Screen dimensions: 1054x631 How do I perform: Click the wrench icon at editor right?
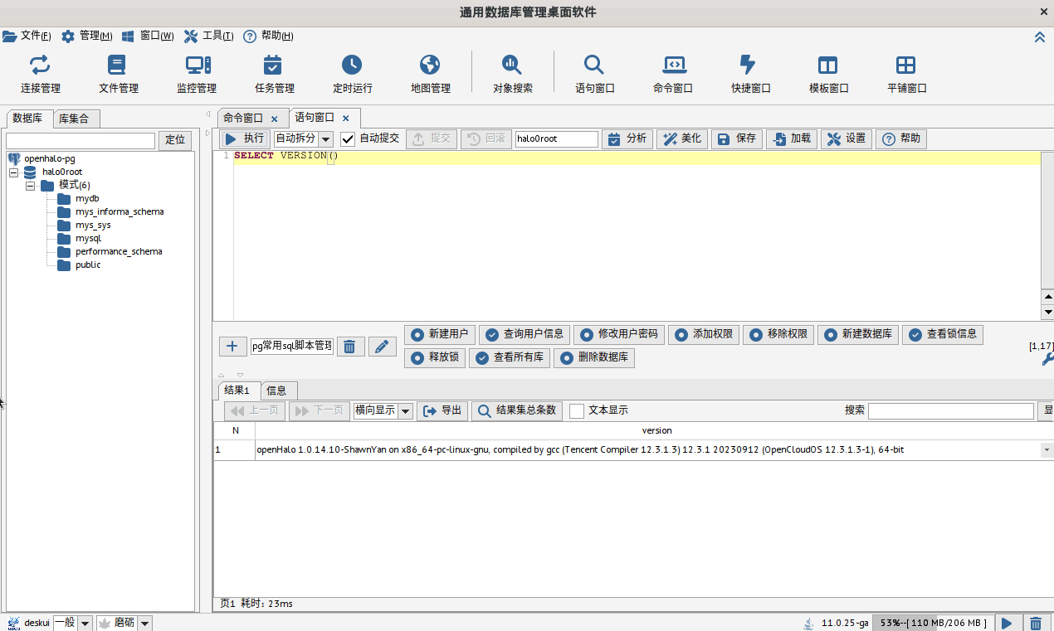pos(1047,359)
